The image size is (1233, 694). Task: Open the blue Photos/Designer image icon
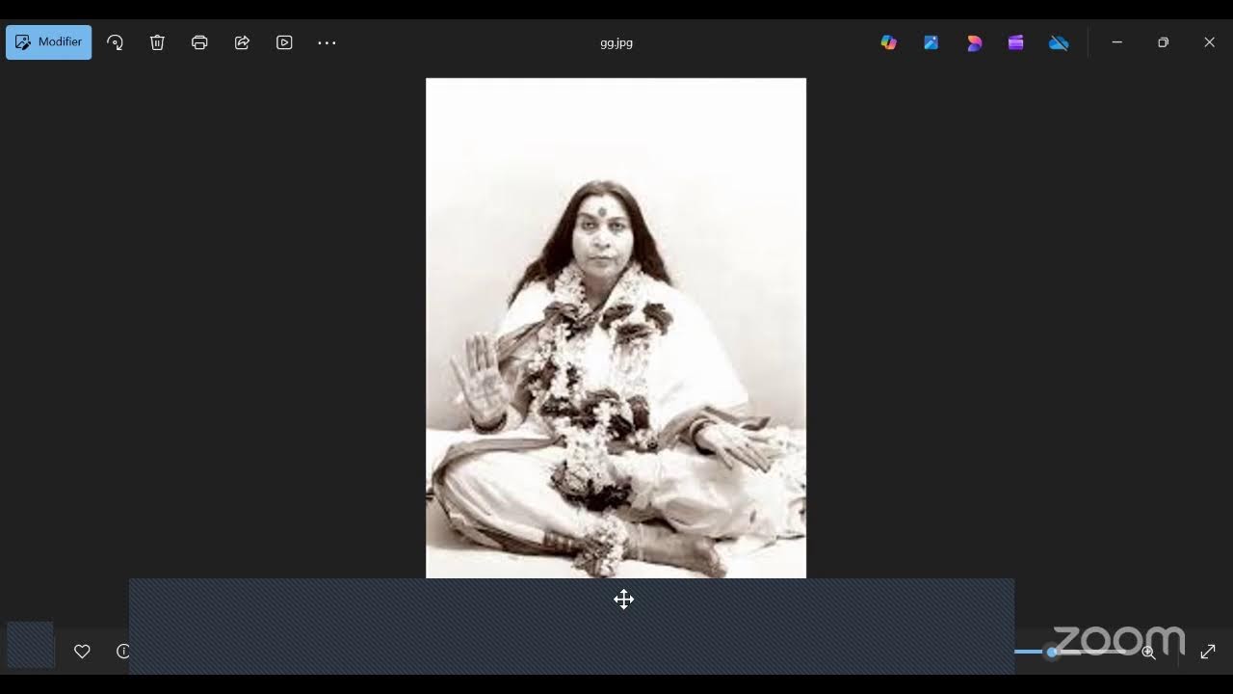click(931, 42)
